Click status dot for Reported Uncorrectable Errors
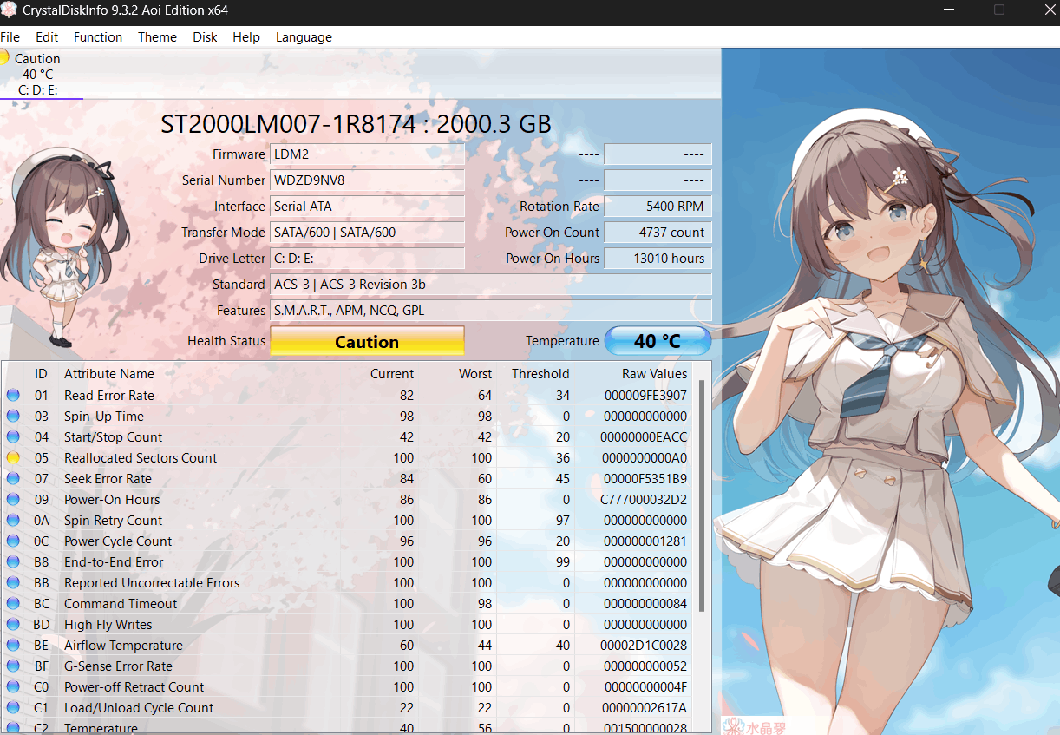 [13, 583]
